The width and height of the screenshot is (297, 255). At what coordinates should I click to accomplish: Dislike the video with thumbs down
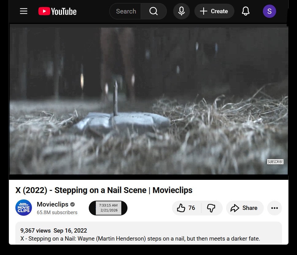click(x=211, y=208)
